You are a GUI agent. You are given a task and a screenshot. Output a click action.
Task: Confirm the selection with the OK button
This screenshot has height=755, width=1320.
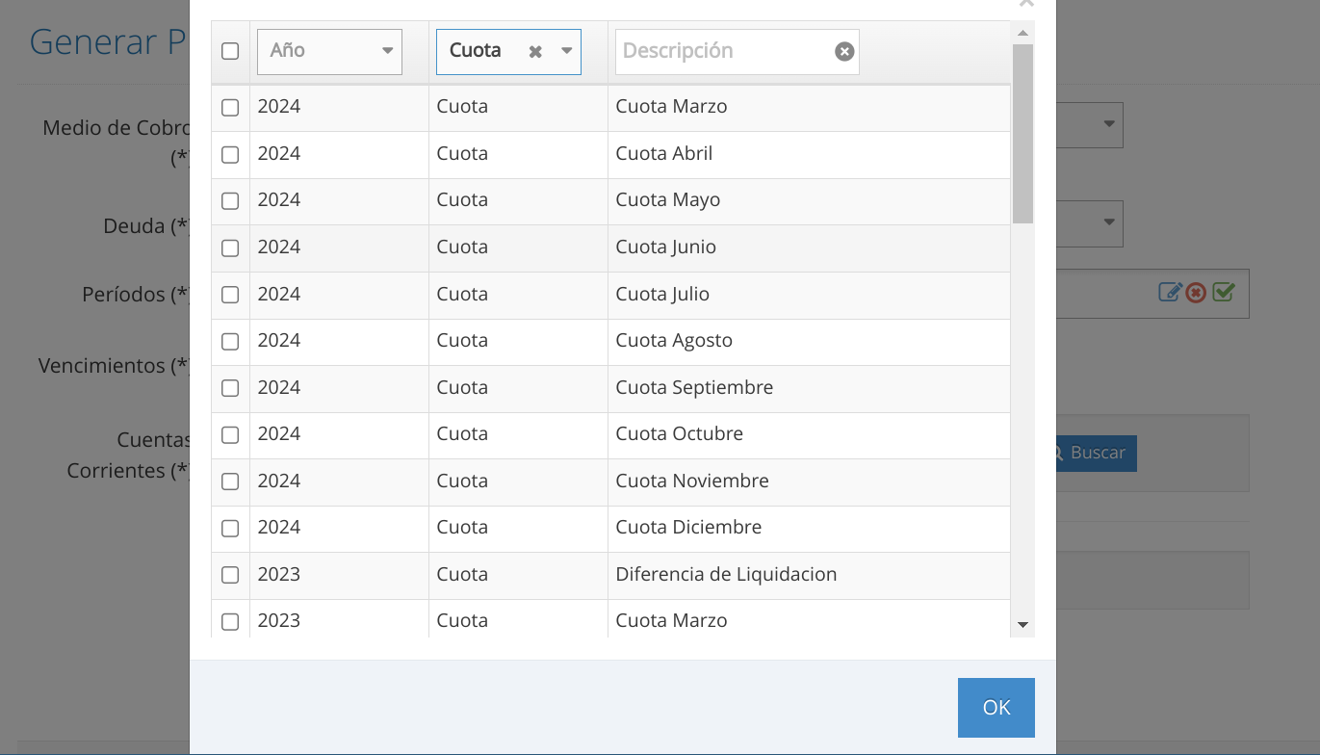996,707
